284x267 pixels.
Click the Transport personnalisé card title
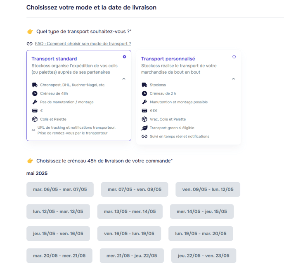pyautogui.click(x=168, y=59)
